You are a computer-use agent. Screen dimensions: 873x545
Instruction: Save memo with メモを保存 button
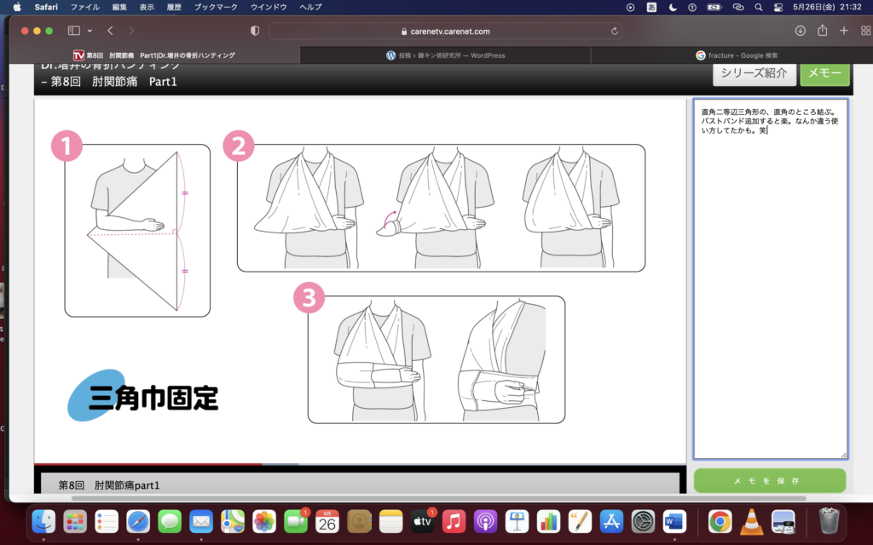770,481
